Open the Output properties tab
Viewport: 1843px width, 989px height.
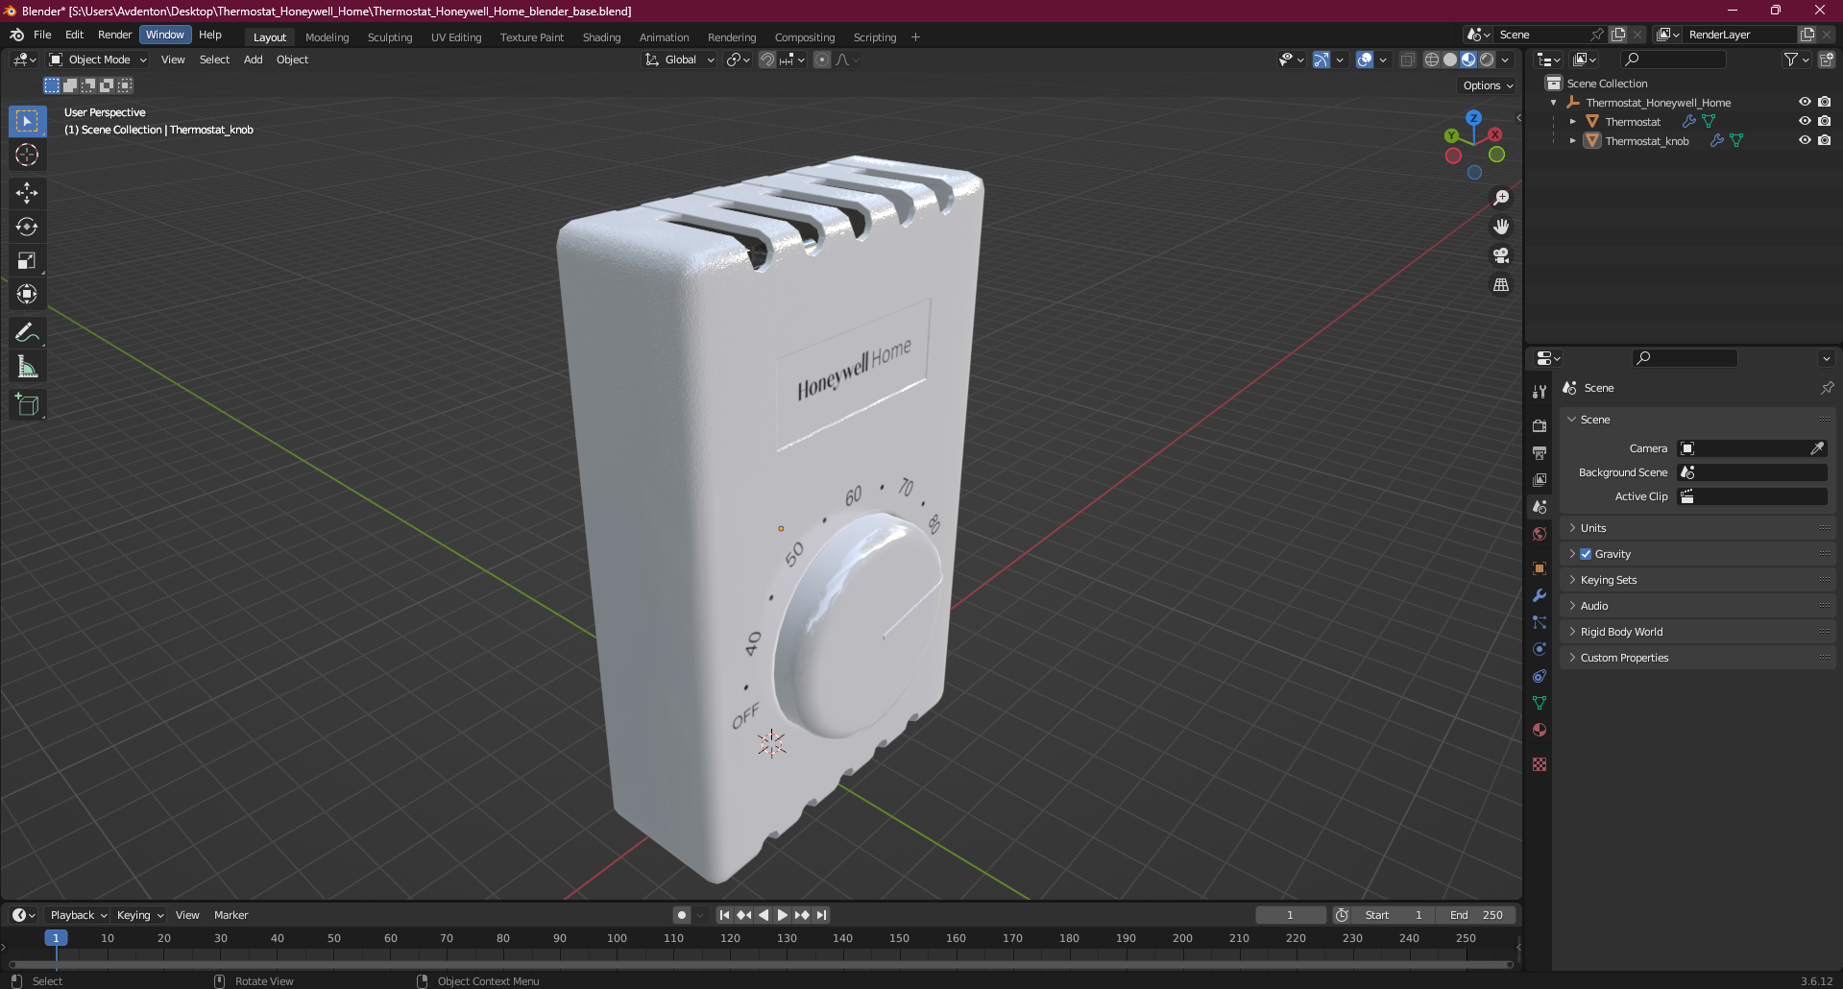(1540, 452)
